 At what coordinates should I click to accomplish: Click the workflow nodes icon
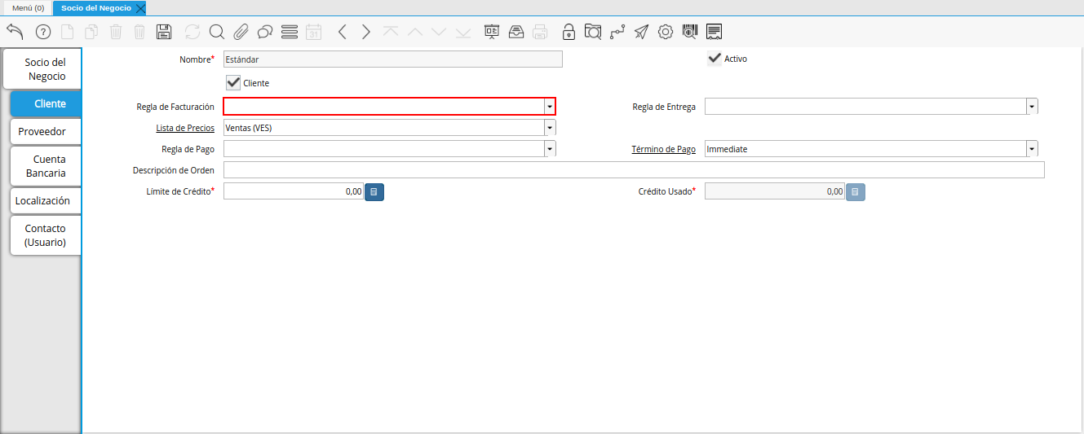pos(617,32)
